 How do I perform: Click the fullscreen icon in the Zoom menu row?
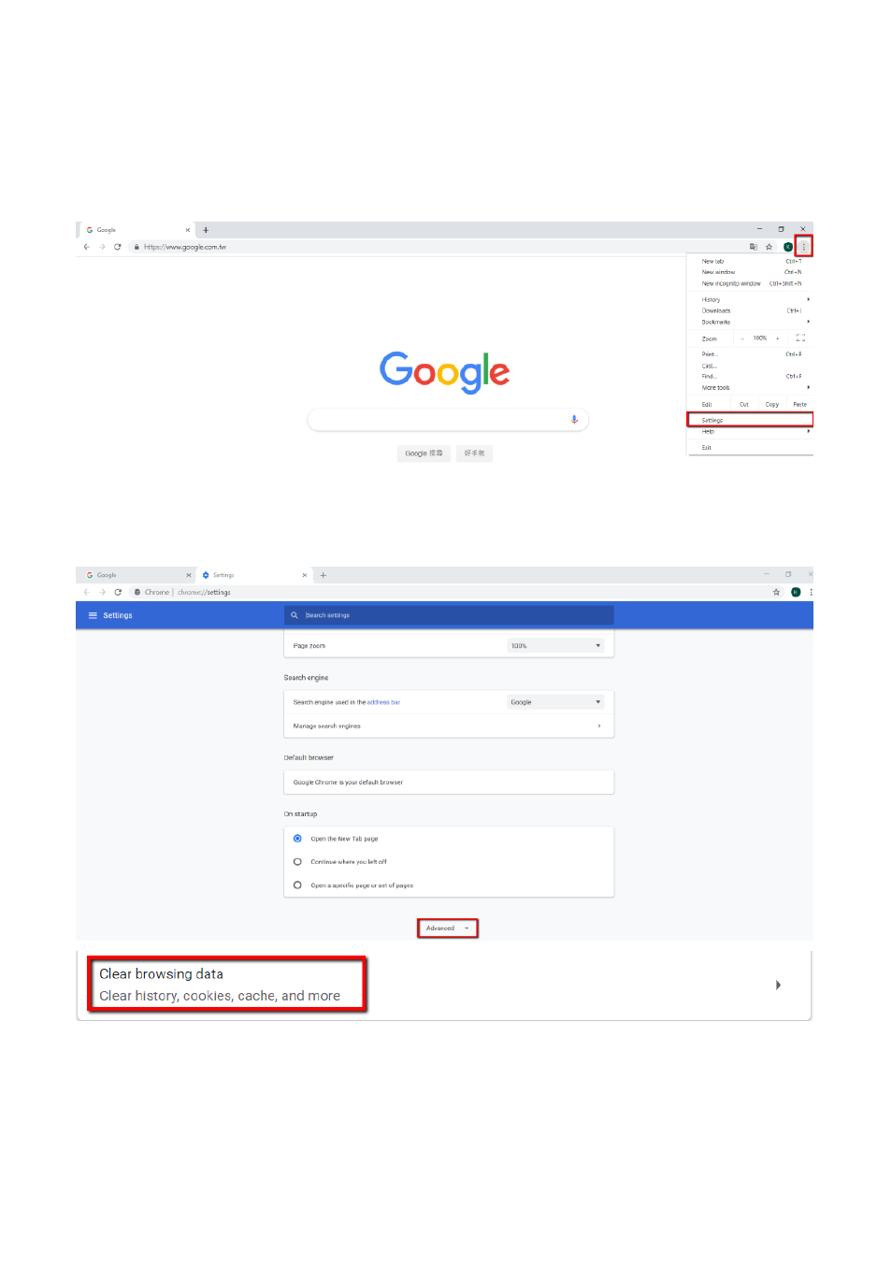800,338
